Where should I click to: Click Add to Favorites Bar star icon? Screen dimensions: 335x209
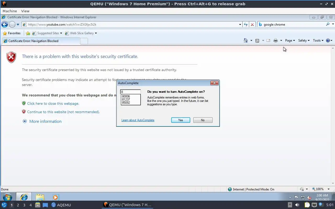coord(28,33)
